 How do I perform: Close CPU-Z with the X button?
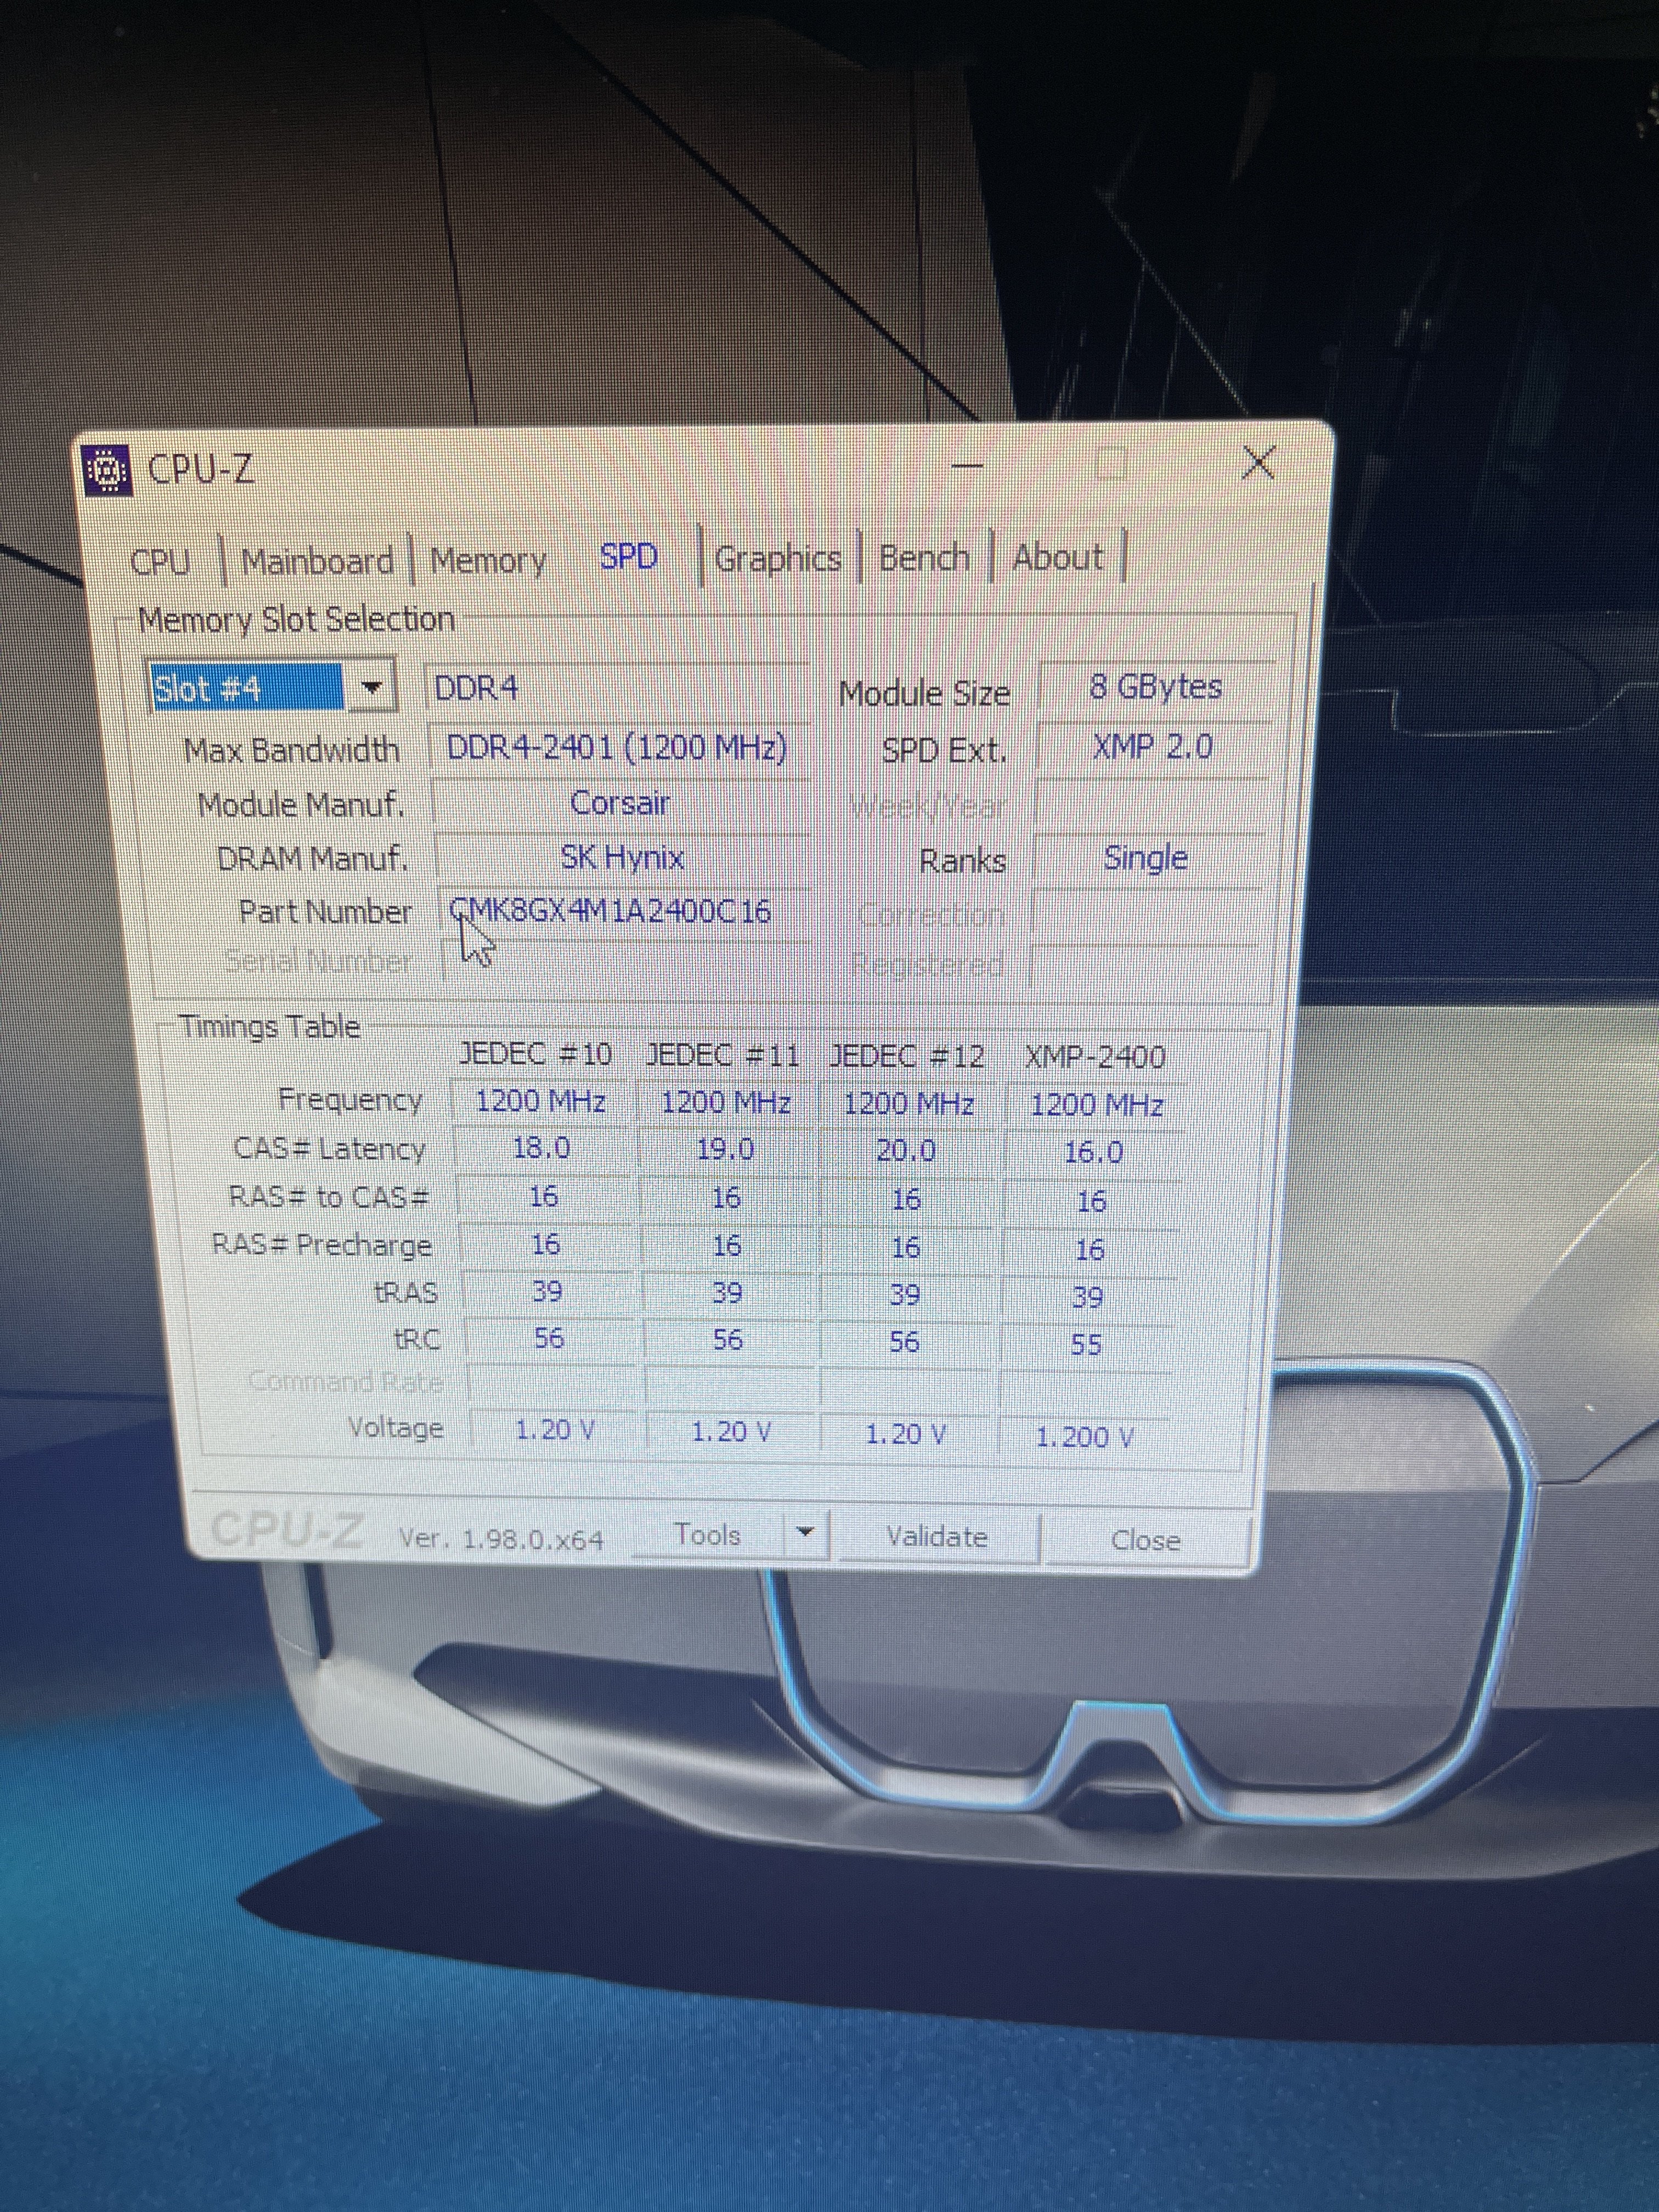point(1257,463)
